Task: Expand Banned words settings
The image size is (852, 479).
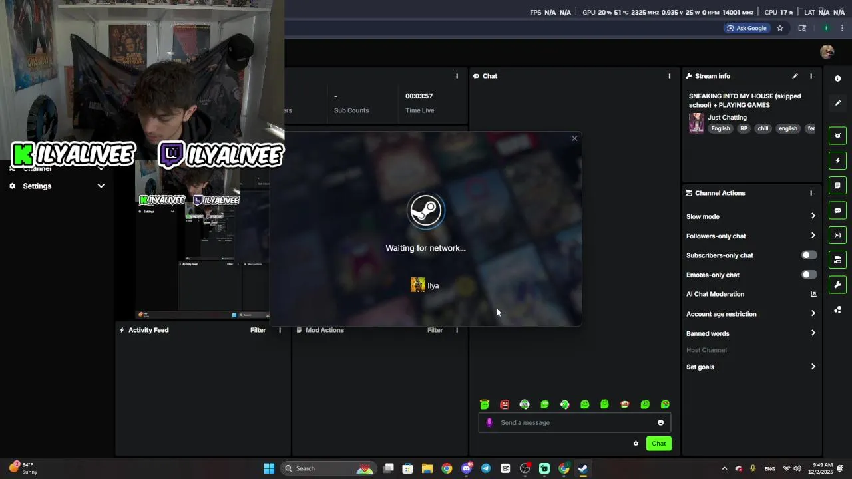Action: click(813, 333)
